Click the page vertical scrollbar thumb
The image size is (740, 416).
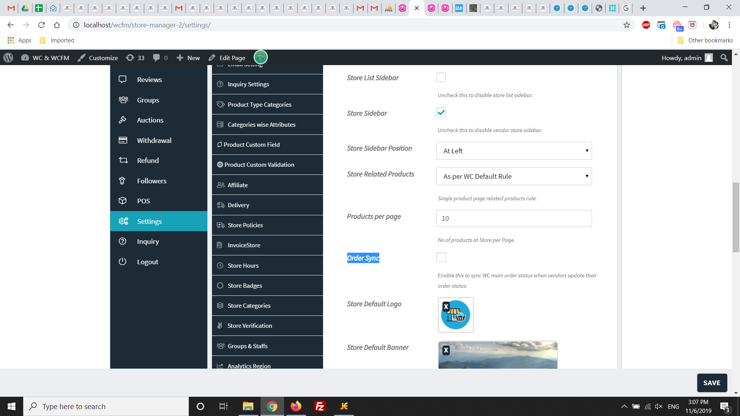(x=736, y=218)
